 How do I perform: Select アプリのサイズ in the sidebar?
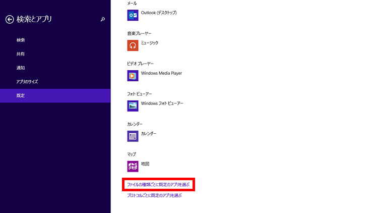27,81
